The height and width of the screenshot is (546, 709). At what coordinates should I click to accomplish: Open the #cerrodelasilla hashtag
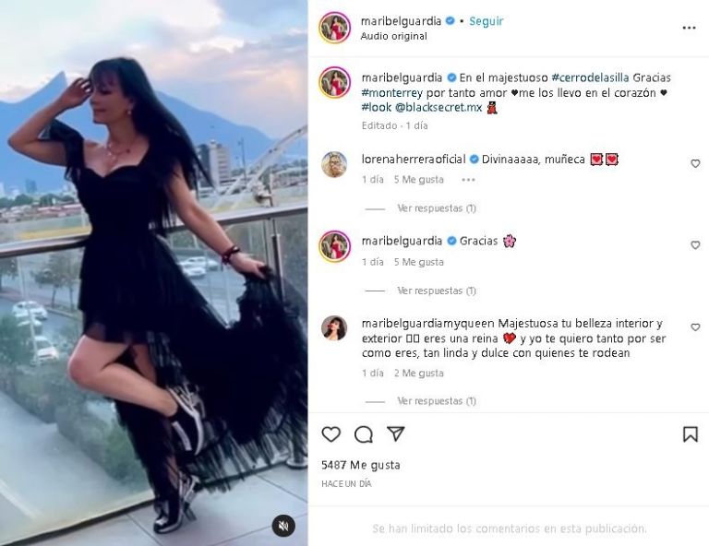point(590,77)
